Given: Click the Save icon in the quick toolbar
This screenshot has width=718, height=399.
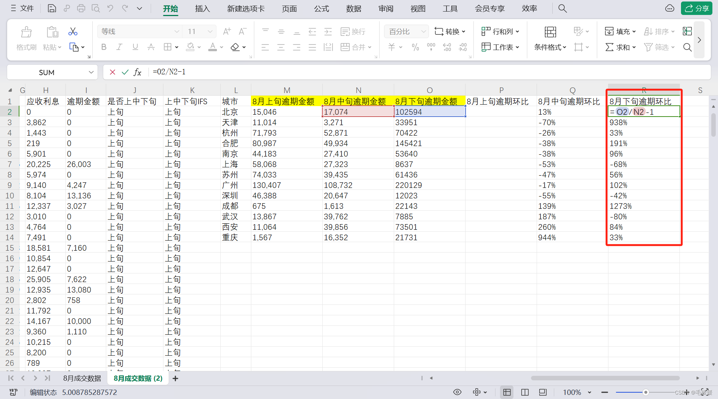Looking at the screenshot, I should pos(52,8).
